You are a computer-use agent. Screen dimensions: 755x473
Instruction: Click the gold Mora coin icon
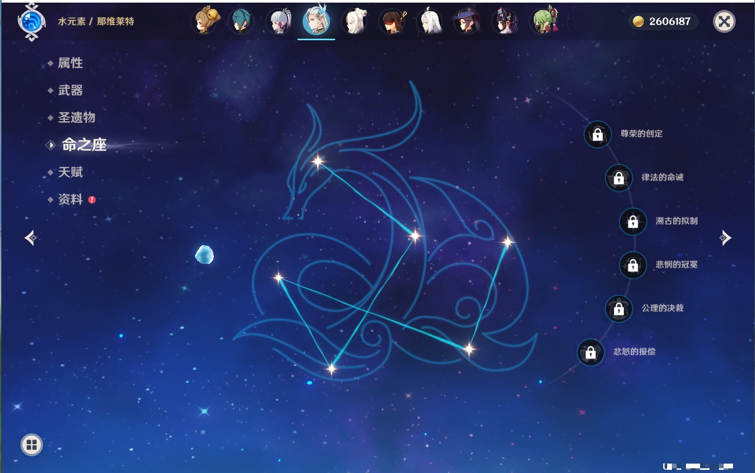click(638, 21)
